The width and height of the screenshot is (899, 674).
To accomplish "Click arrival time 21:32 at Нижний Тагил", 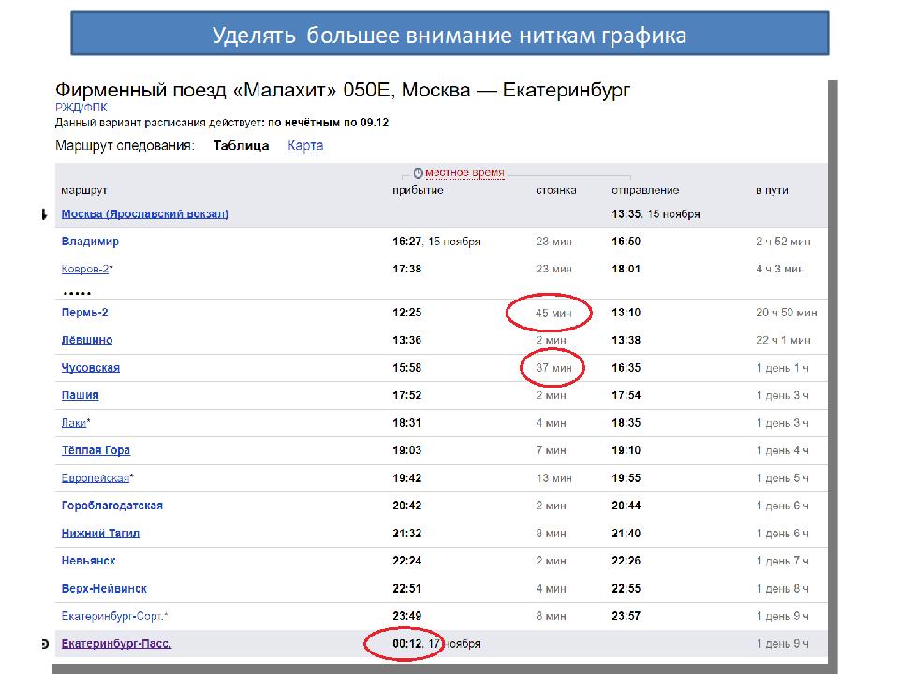I will [x=407, y=533].
